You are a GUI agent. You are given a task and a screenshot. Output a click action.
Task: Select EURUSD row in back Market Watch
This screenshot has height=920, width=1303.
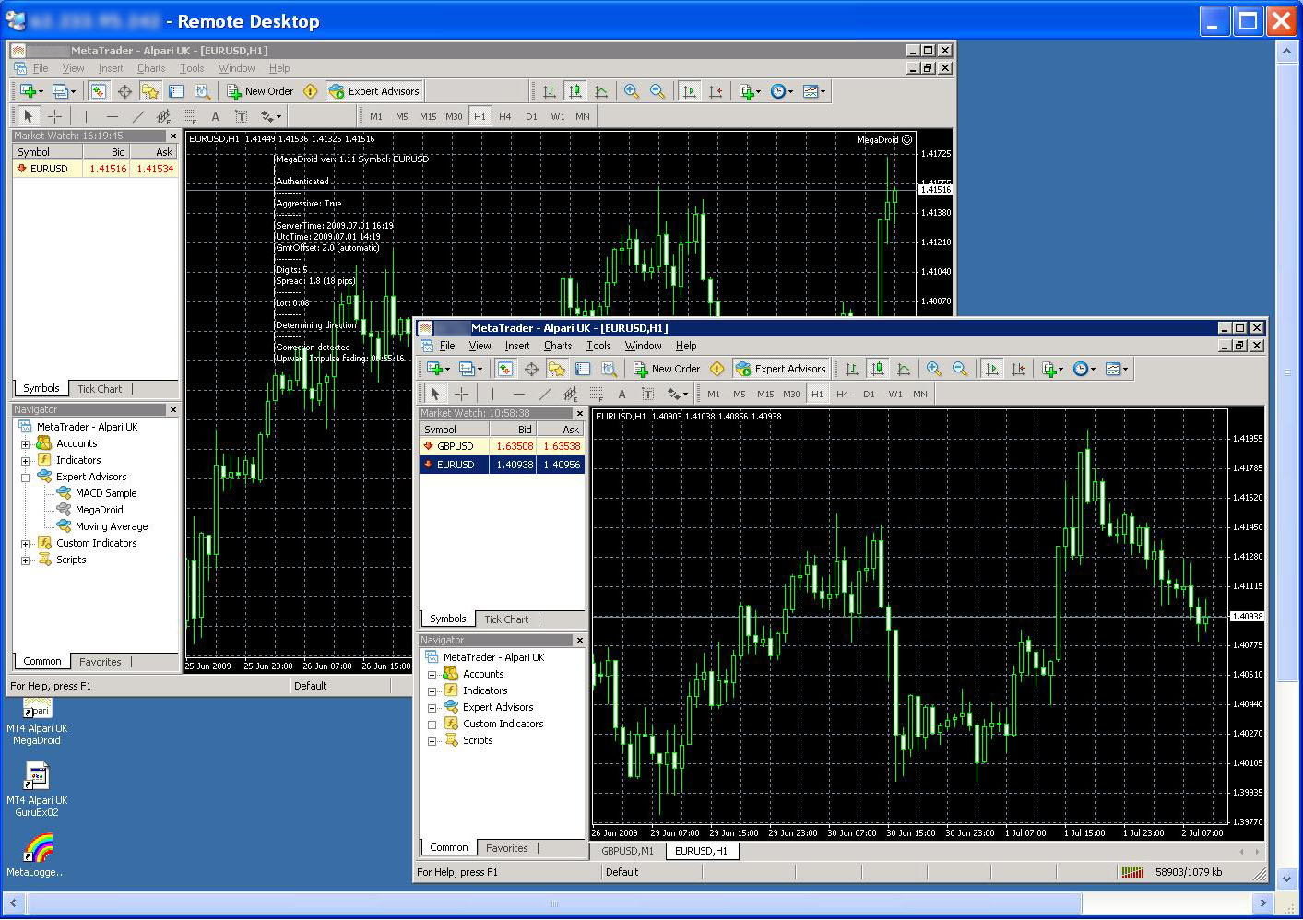tap(96, 169)
